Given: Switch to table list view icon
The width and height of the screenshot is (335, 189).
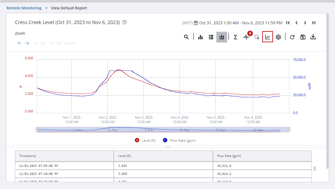Looking at the screenshot, I should coord(211,37).
